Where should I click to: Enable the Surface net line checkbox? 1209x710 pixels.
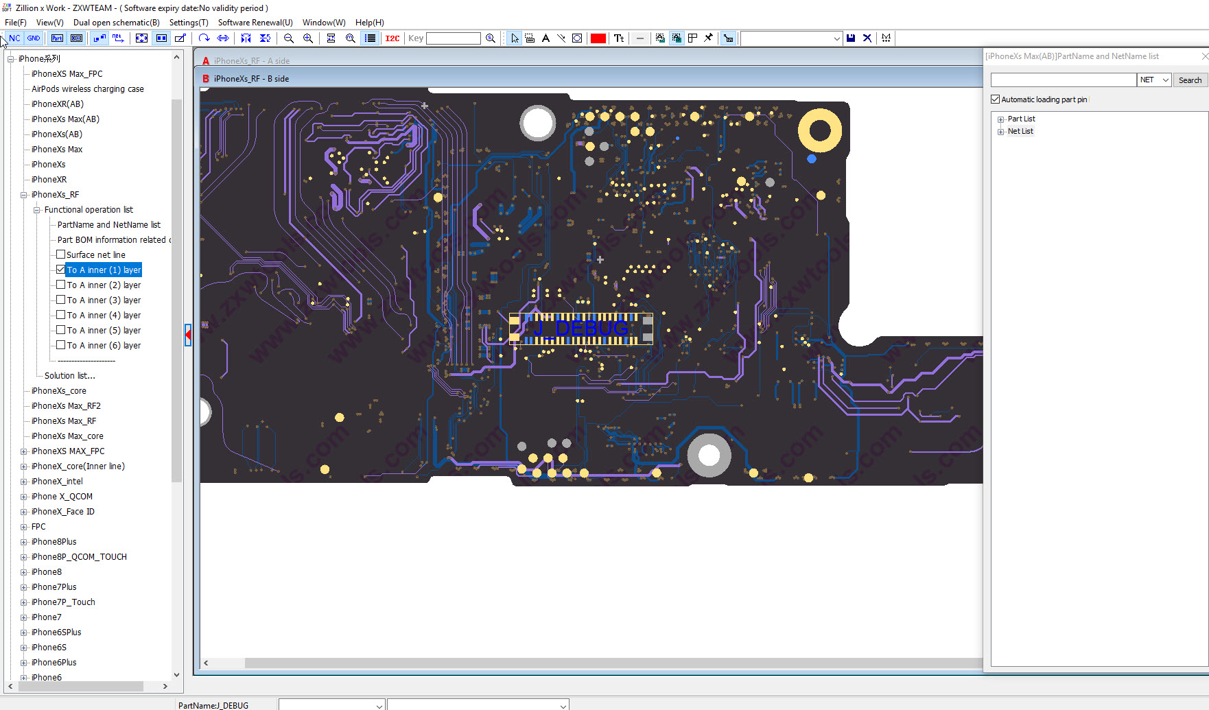61,255
